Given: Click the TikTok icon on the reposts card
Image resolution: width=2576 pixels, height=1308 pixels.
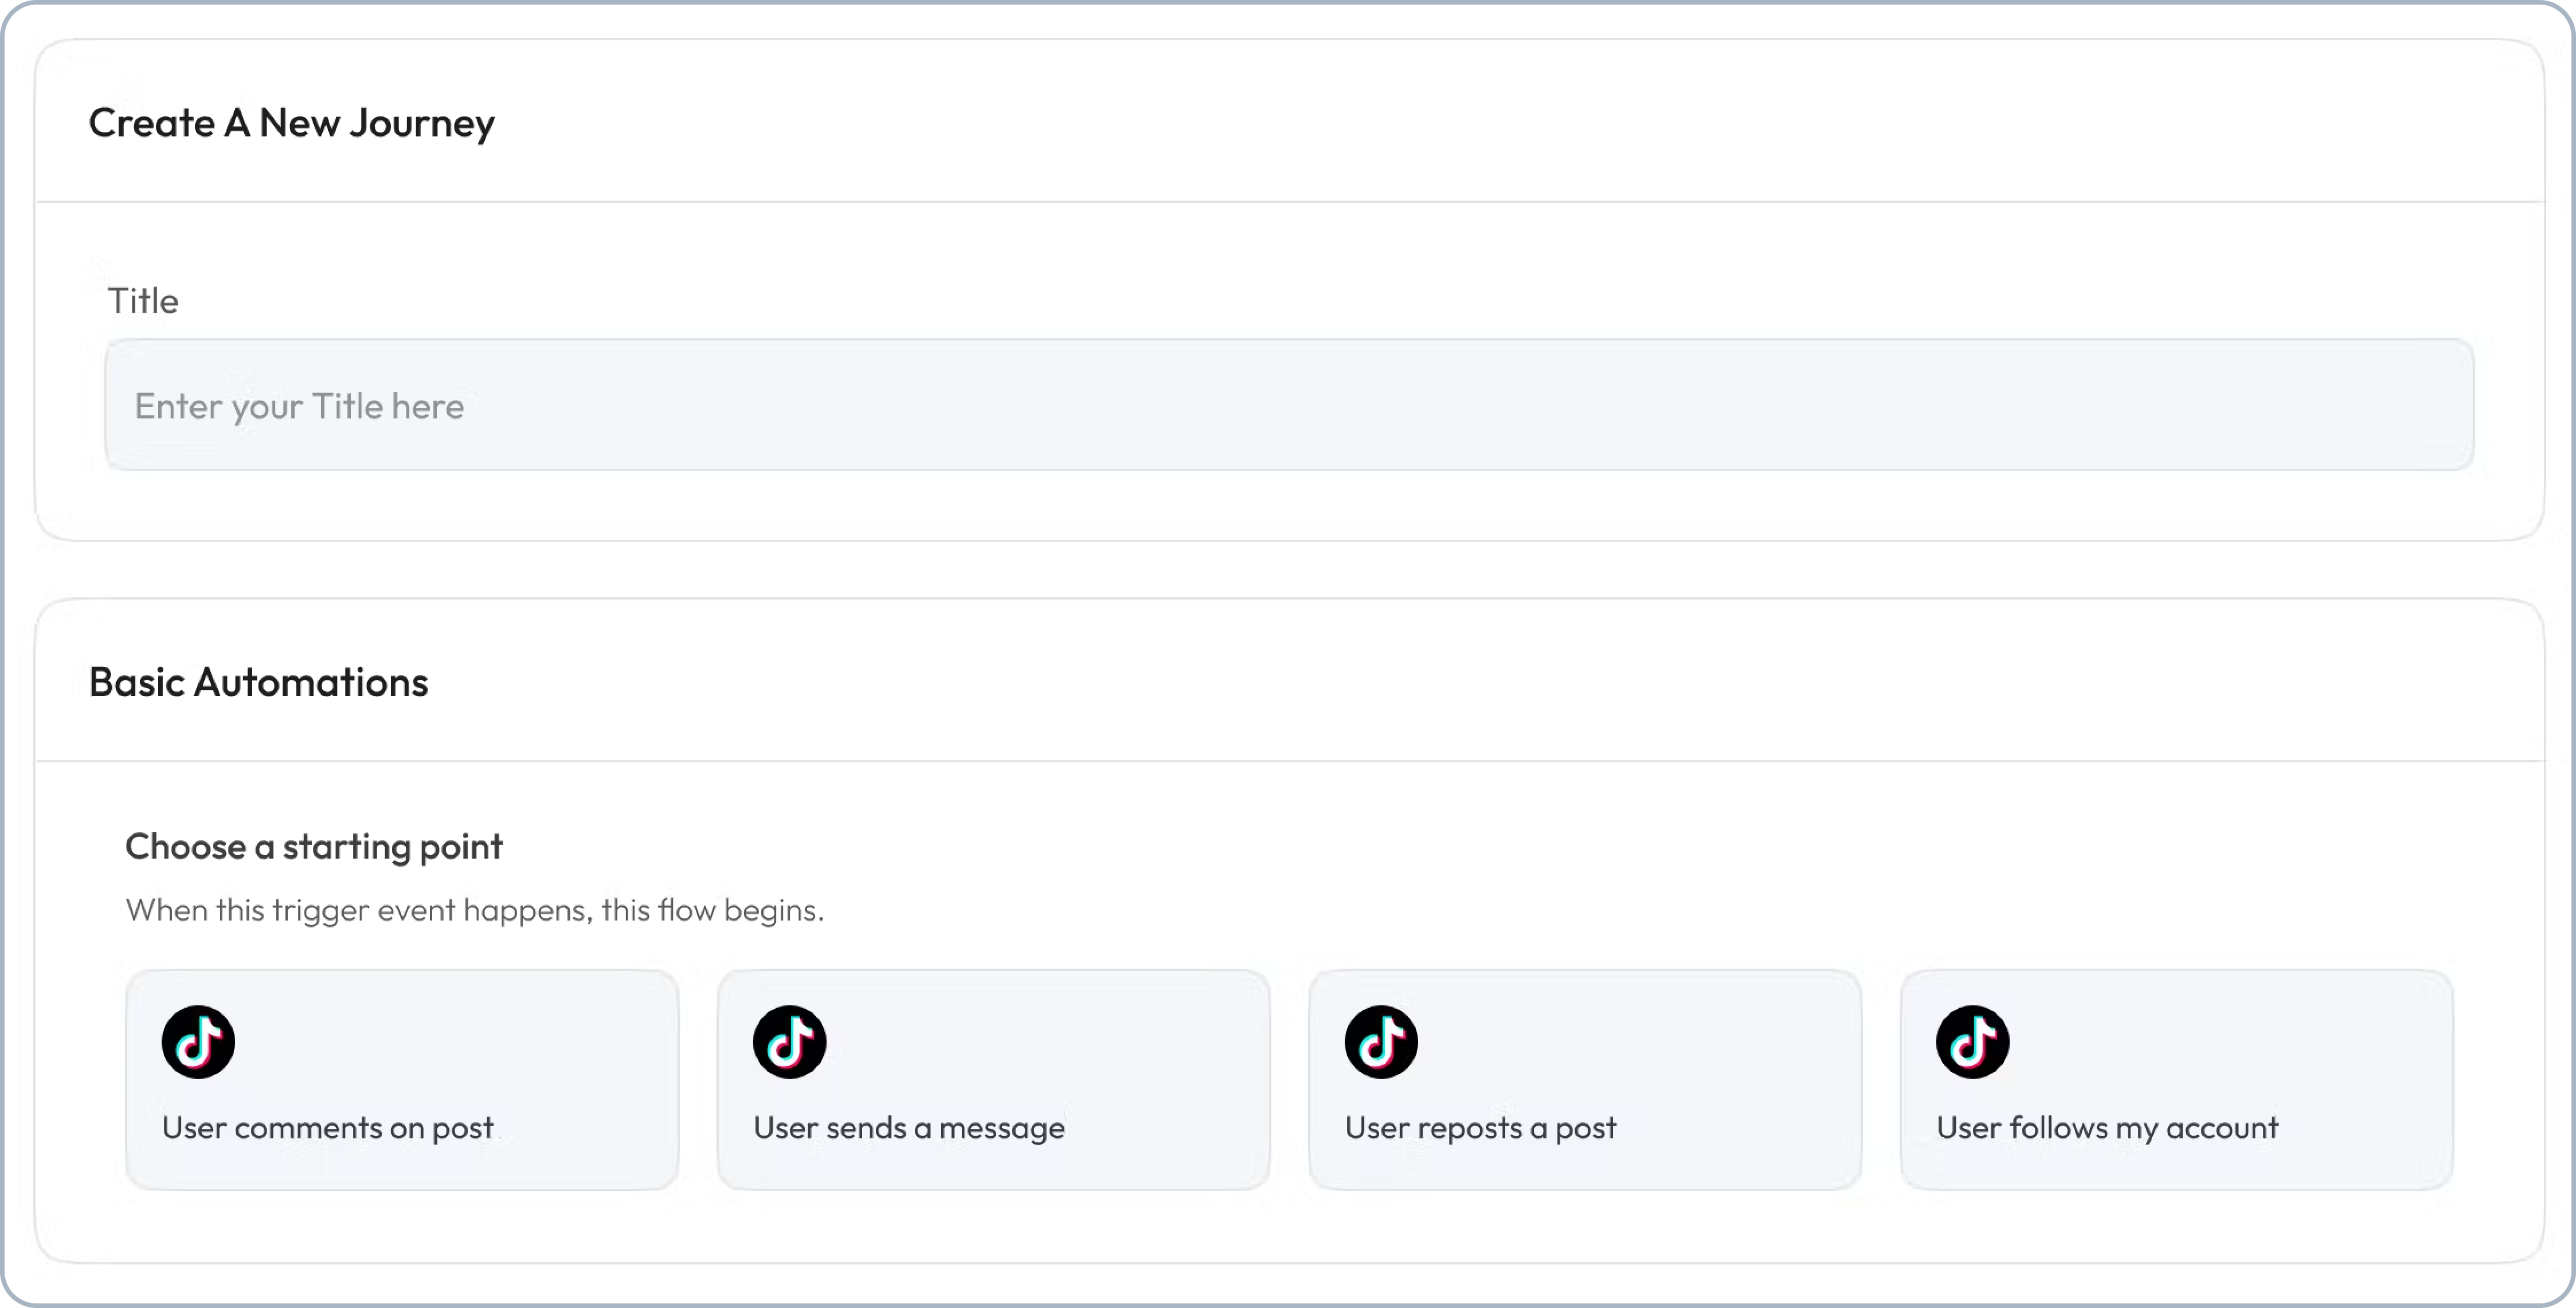Looking at the screenshot, I should coord(1381,1041).
